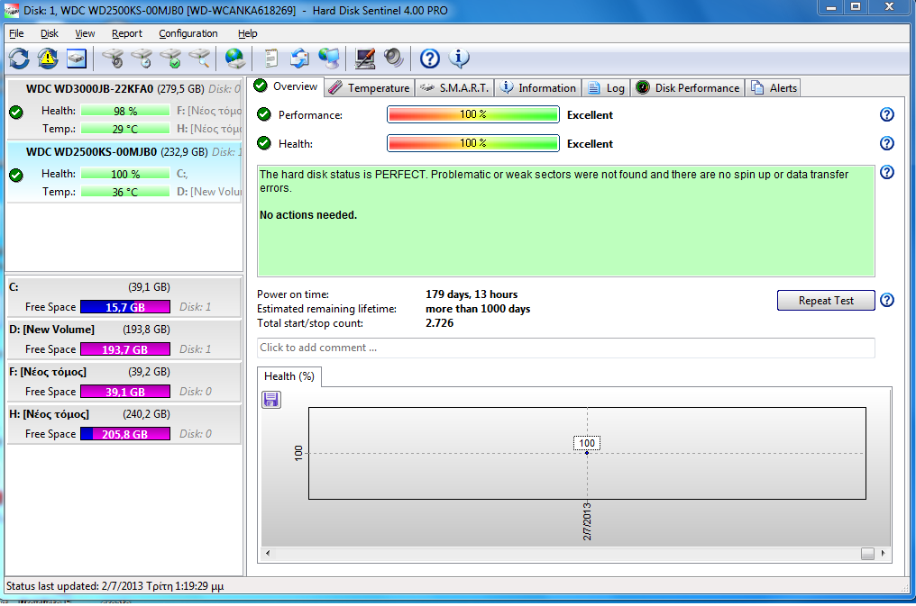The width and height of the screenshot is (916, 606).
Task: Switch to the Temperature tab
Action: pos(369,88)
